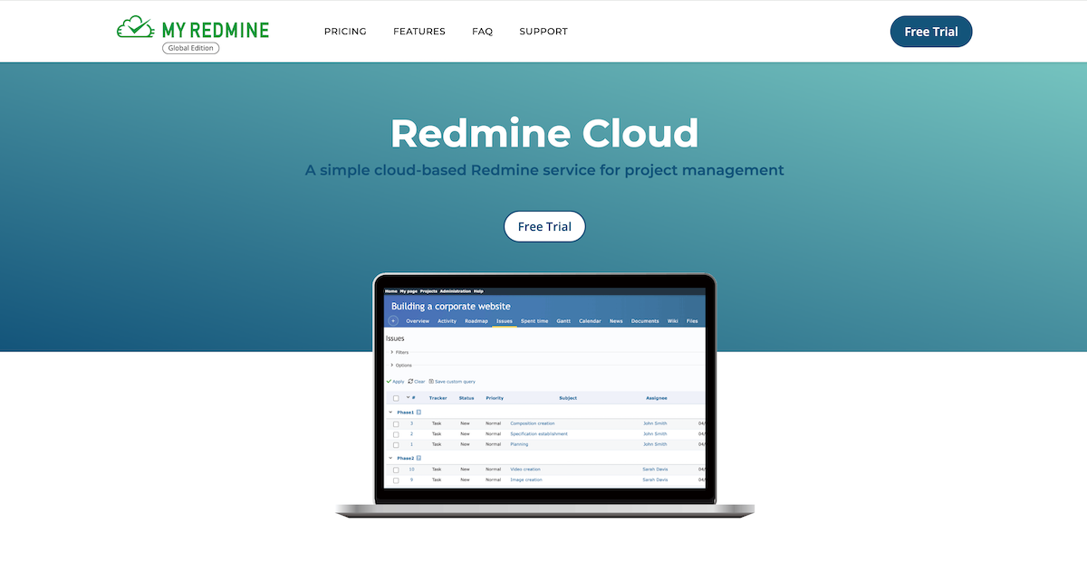This screenshot has width=1087, height=570.
Task: Switch to the Gantt tab
Action: [x=563, y=321]
